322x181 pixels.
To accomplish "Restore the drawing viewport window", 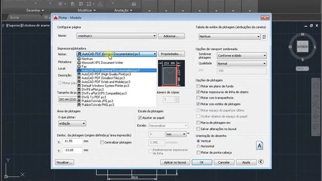I will click(x=311, y=26).
